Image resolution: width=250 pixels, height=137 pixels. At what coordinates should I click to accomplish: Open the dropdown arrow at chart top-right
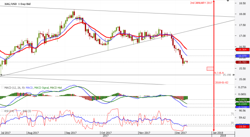click(x=228, y=1)
